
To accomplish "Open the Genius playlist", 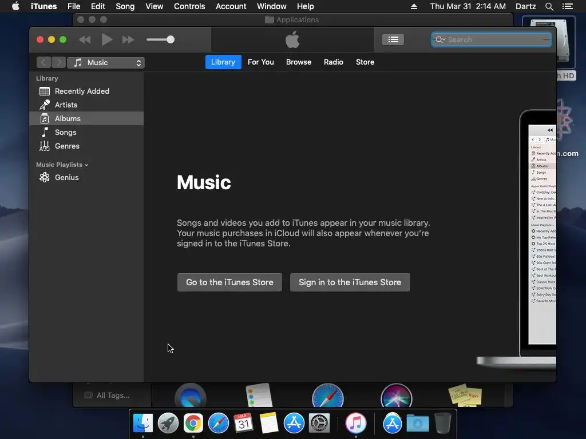I will [86, 177].
